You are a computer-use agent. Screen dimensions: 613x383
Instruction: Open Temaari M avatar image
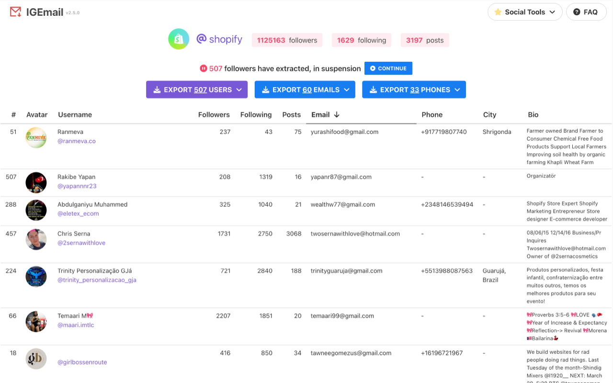pyautogui.click(x=36, y=321)
